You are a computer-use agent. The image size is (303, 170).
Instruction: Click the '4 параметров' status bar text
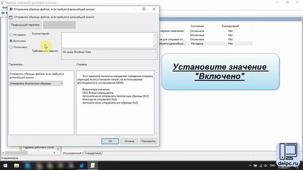click(x=9, y=158)
